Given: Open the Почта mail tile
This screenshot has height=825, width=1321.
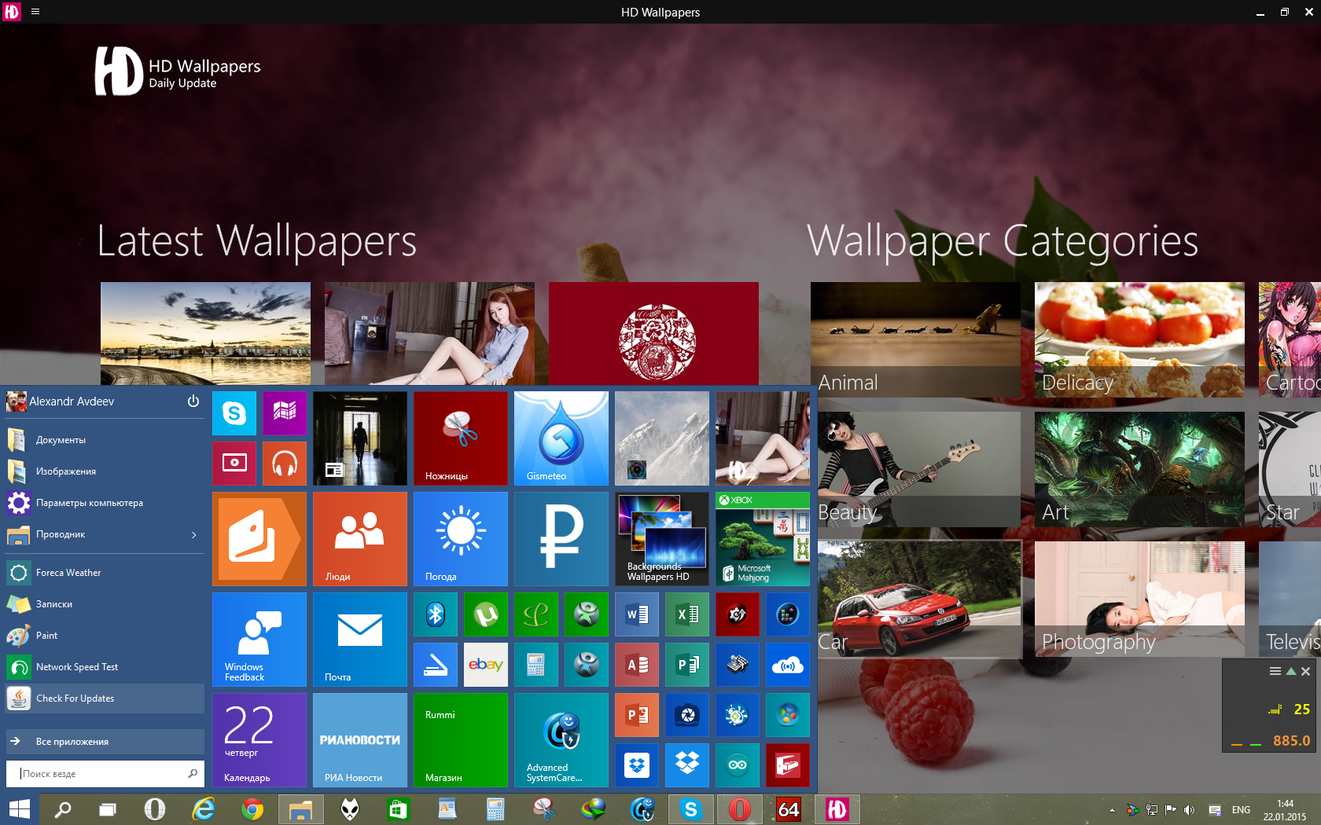Looking at the screenshot, I should (x=360, y=640).
